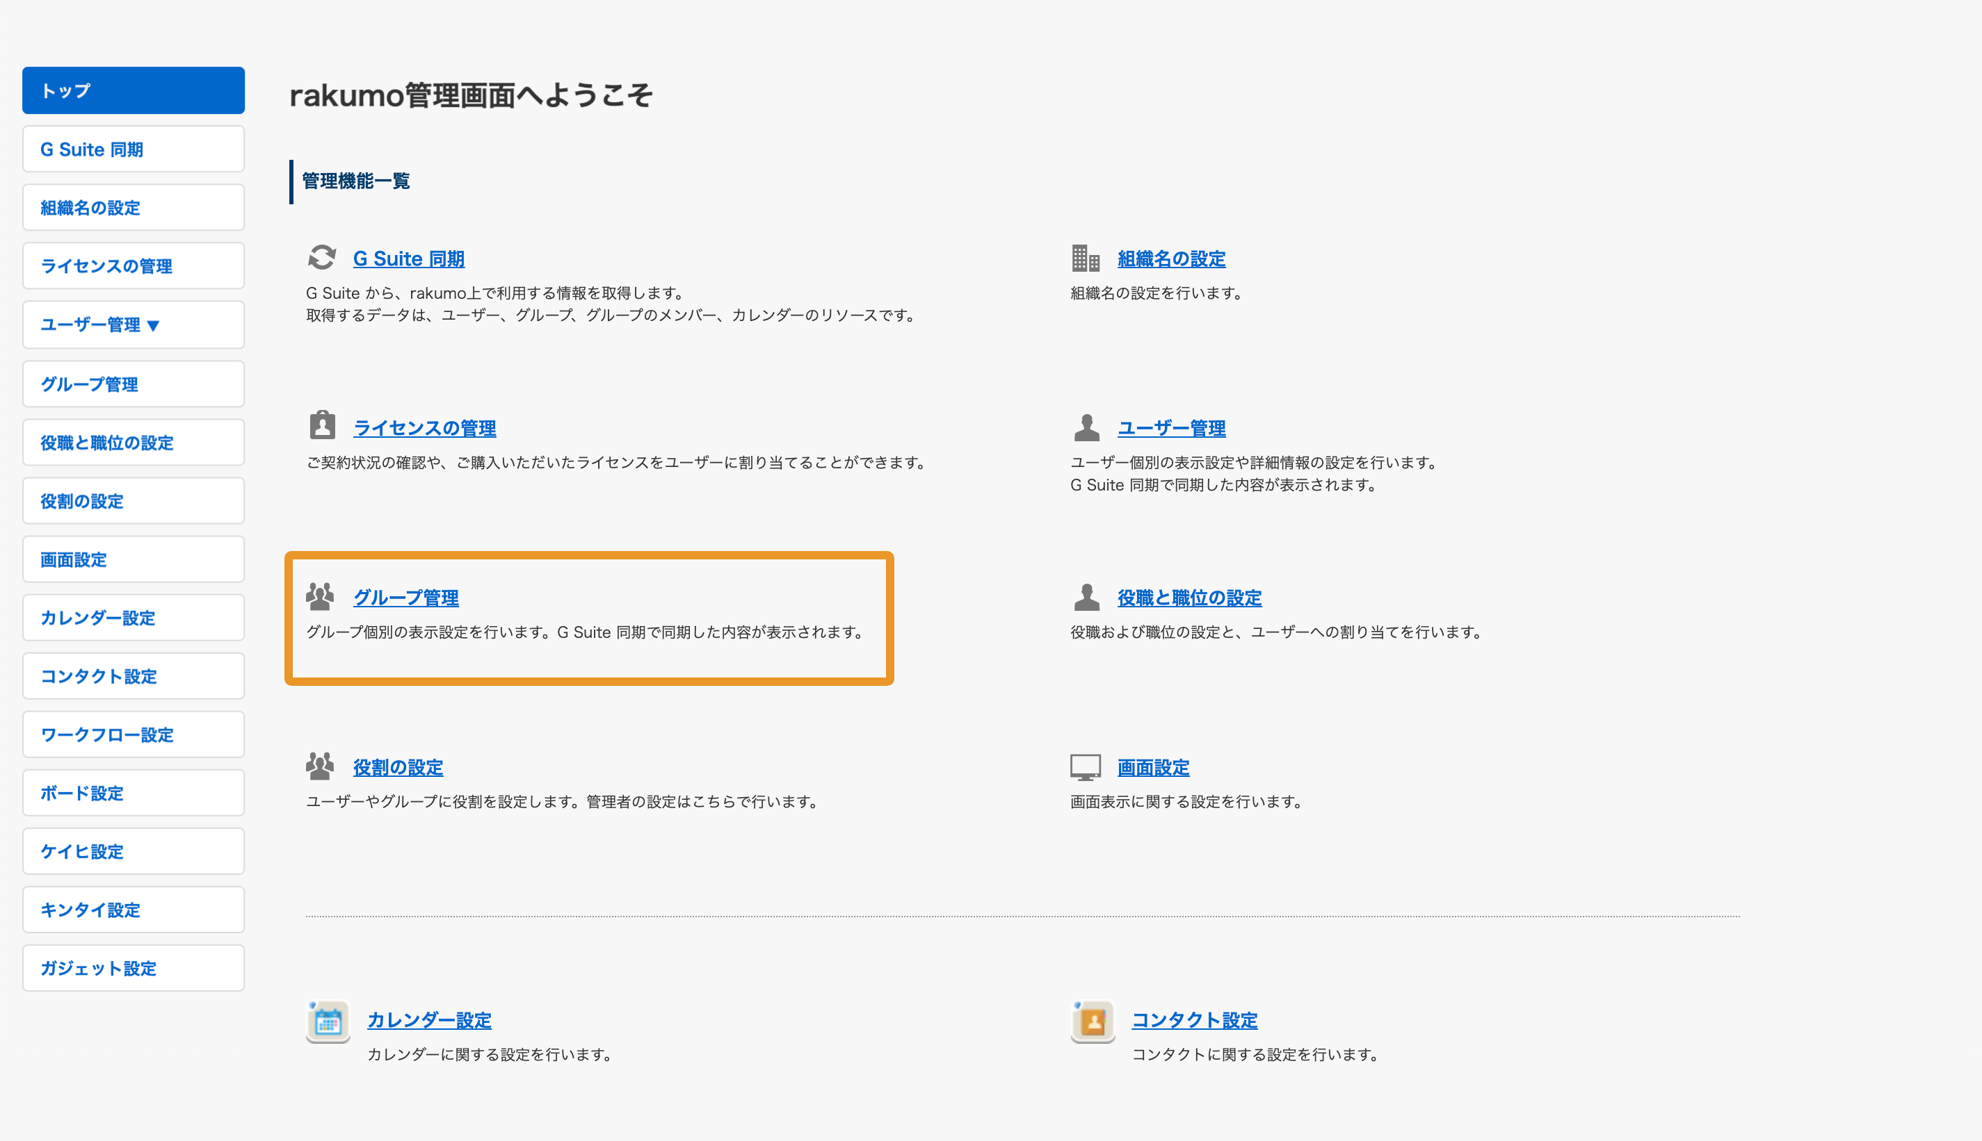Open ボード設定 in the sidebar
Screen dimensions: 1982x1141
coord(134,793)
